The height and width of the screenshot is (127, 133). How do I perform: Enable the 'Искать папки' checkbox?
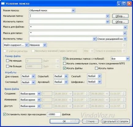coord(96,68)
